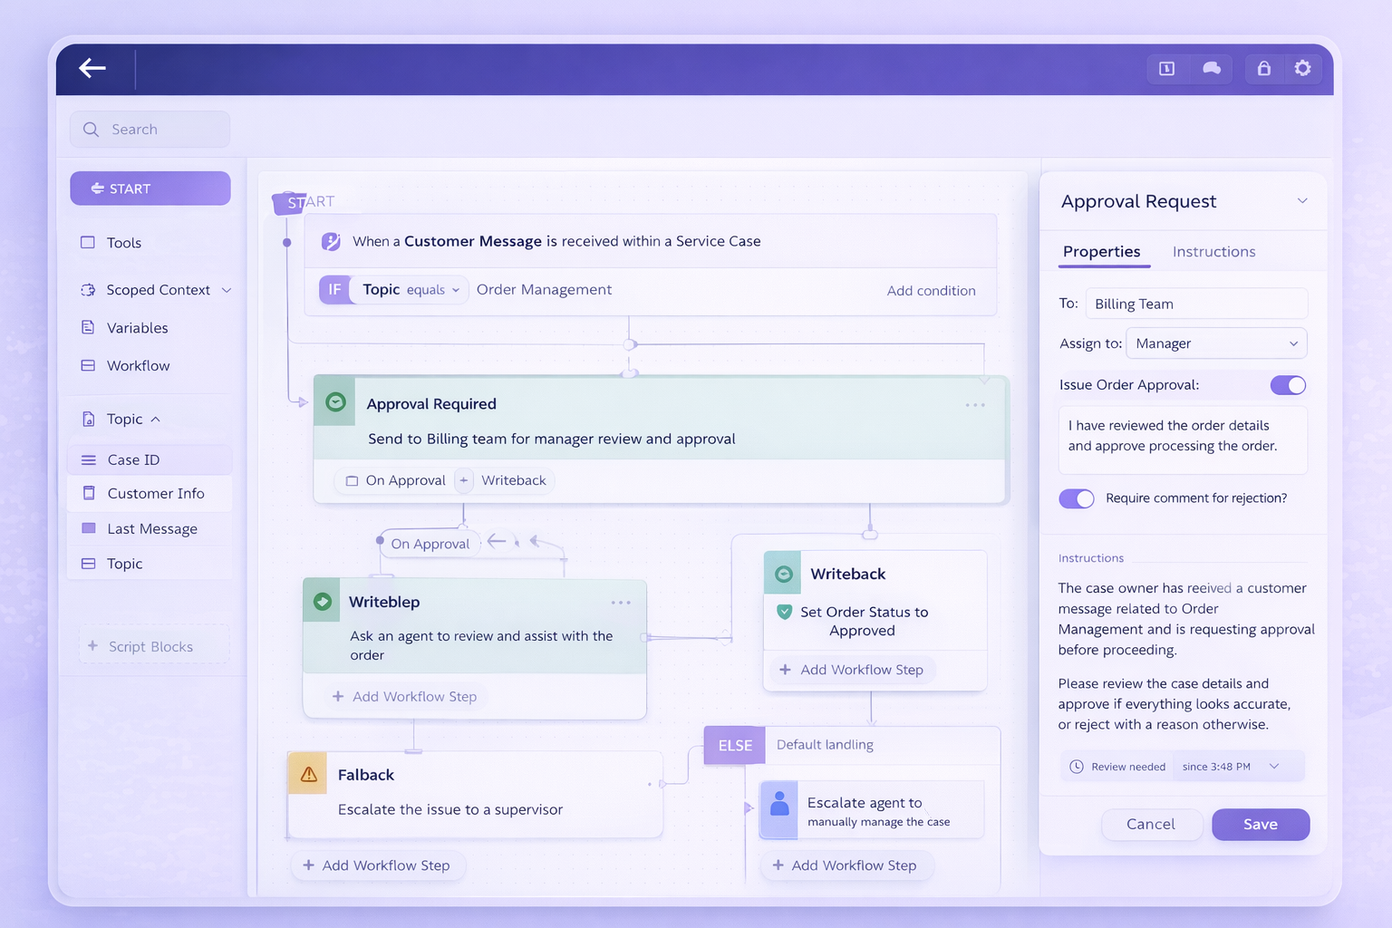Open the settings gear icon
The height and width of the screenshot is (928, 1392).
point(1302,68)
